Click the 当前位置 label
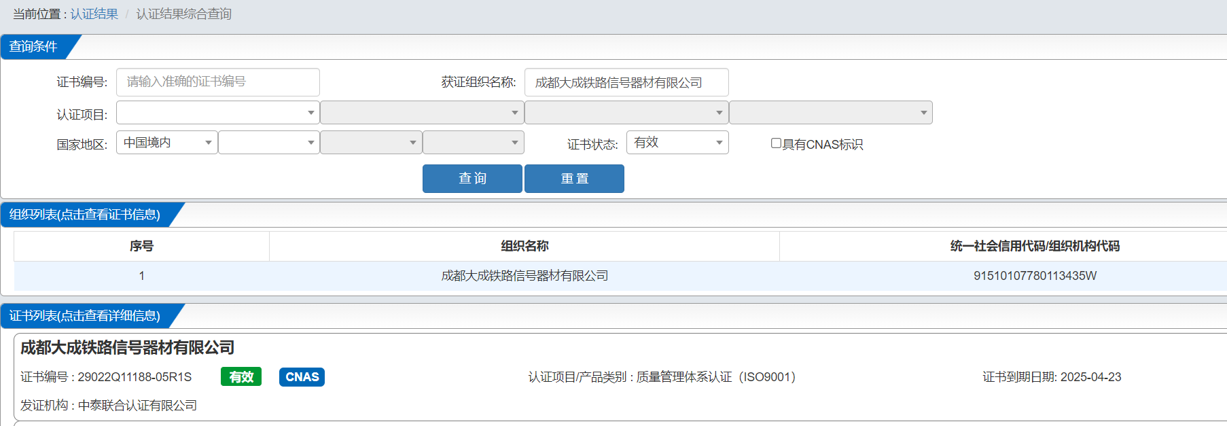1227x426 pixels. click(37, 14)
